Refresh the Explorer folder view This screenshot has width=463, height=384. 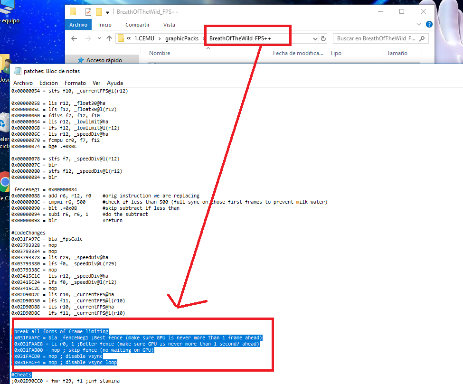pyautogui.click(x=323, y=38)
